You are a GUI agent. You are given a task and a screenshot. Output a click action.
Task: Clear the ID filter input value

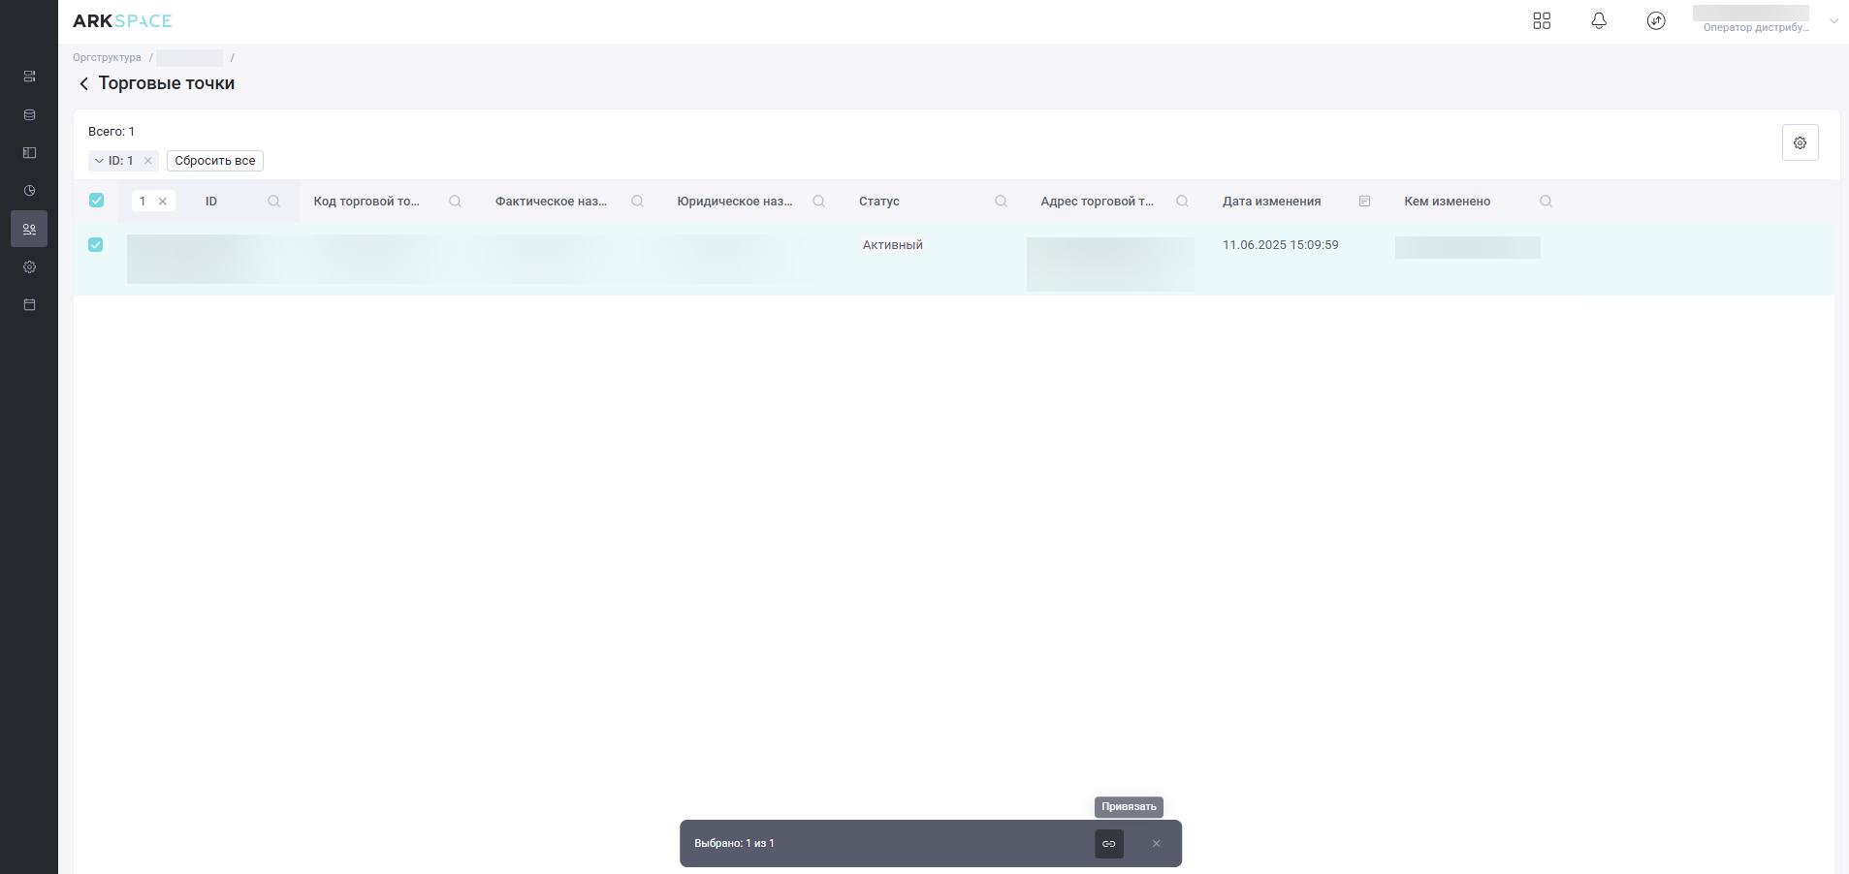click(162, 202)
